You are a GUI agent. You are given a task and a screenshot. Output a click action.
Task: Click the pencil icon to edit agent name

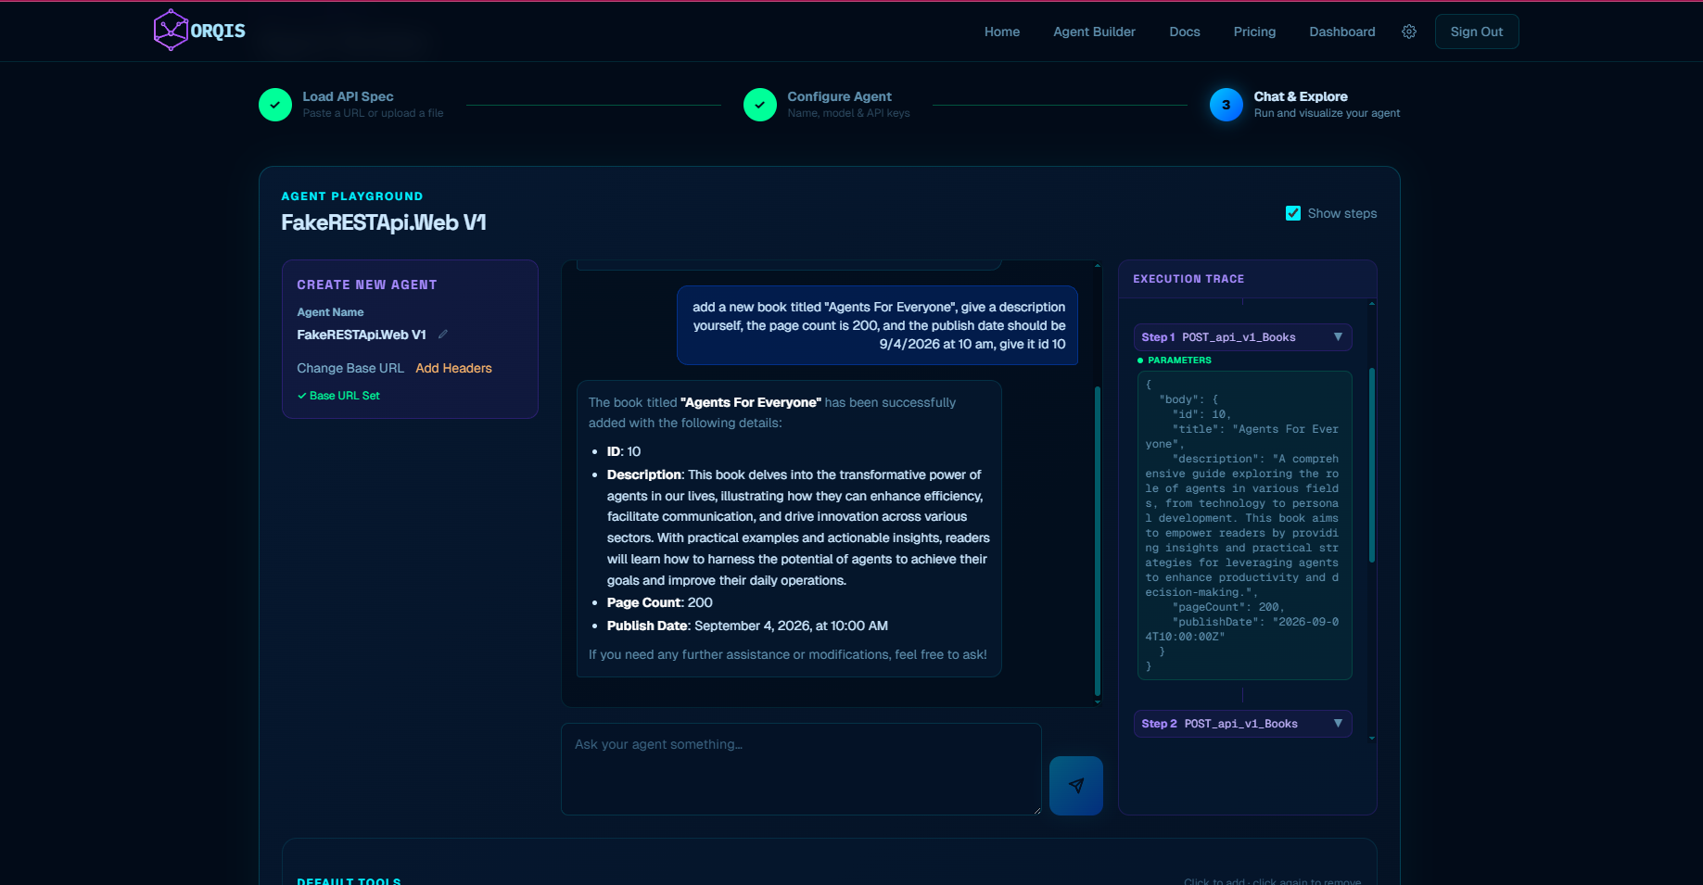pos(443,335)
